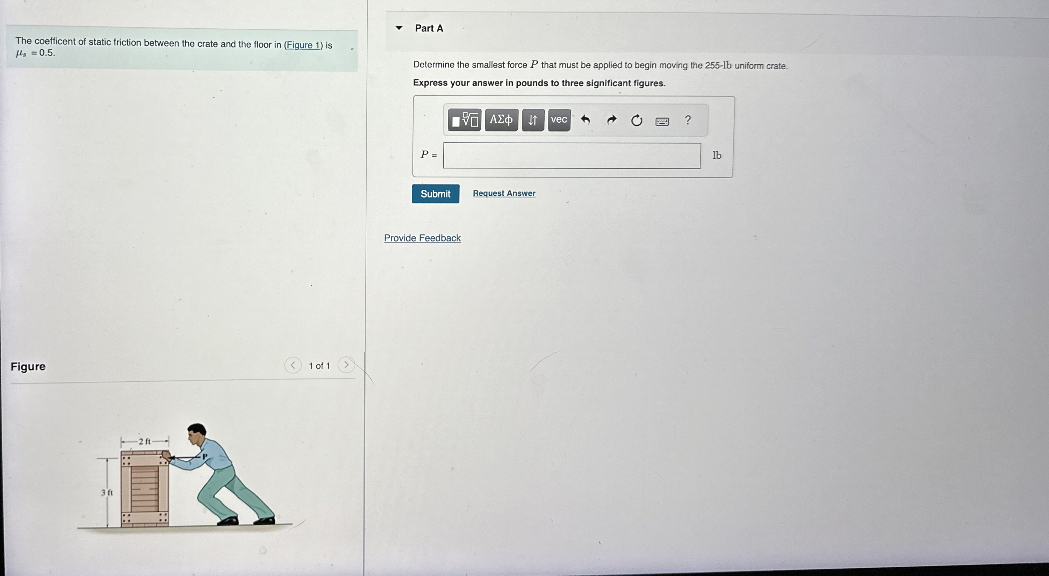Screen dimensions: 1049x576
Task: Redo the last equation edit
Action: [611, 120]
